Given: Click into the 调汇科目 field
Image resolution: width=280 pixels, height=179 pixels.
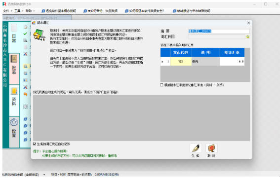Looking at the screenshot, I should [217, 36].
